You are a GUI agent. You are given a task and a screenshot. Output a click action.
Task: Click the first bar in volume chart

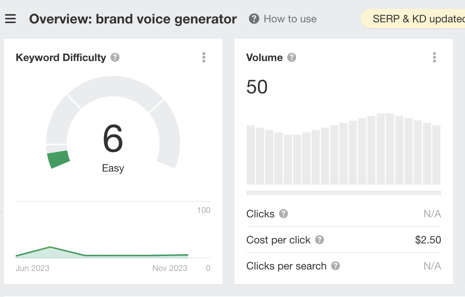coord(251,155)
